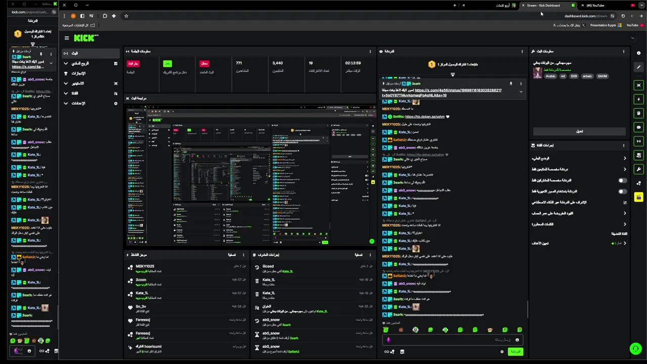This screenshot has height=364, width=647.
Task: Collapse the pinned message chevron in chat
Action: click(x=521, y=92)
